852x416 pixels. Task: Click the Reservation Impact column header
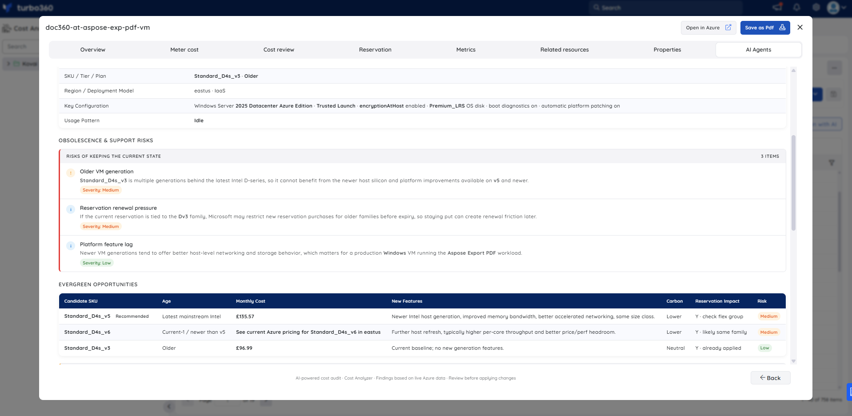point(717,301)
